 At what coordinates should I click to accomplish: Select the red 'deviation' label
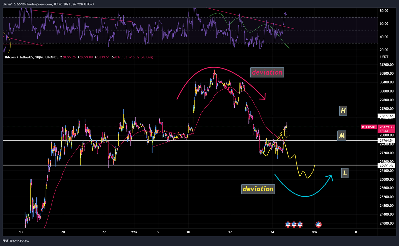point(267,72)
